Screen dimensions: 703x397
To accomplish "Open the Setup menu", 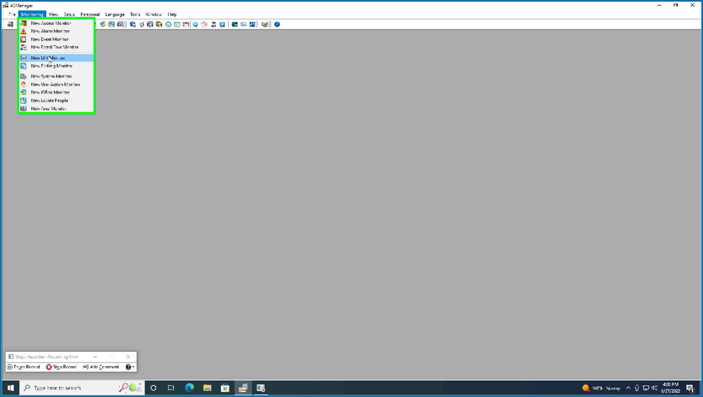I will [69, 14].
